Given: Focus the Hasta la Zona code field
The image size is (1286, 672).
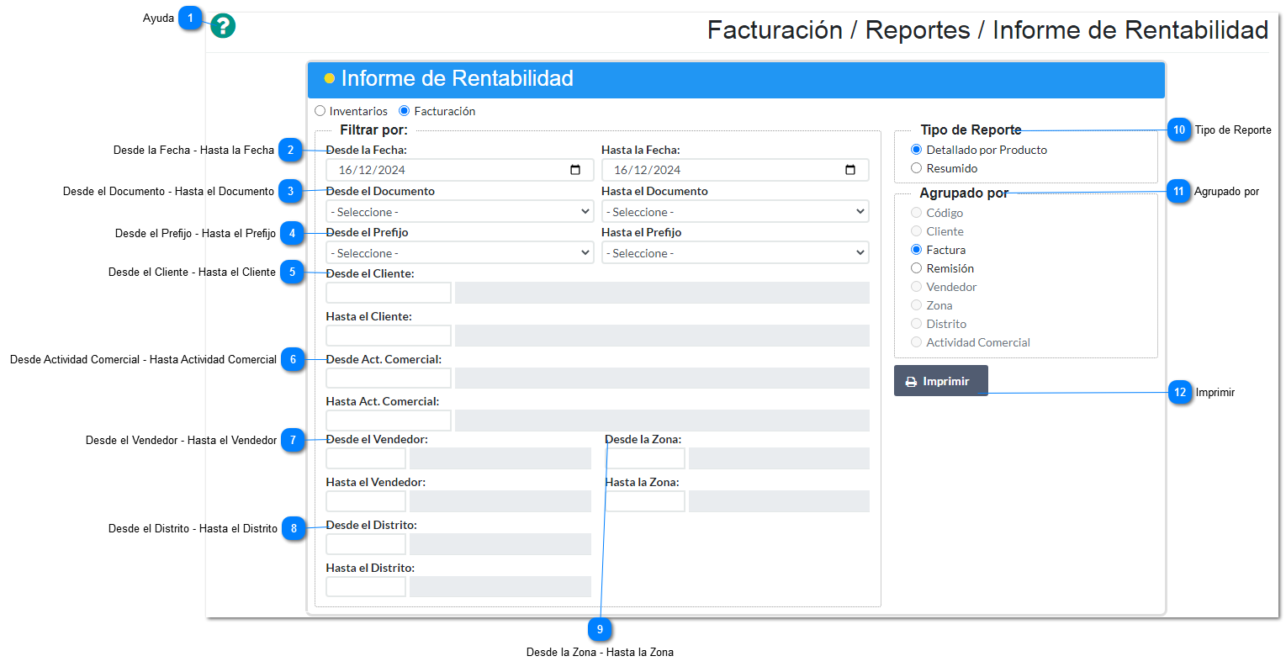Looking at the screenshot, I should pyautogui.click(x=646, y=501).
